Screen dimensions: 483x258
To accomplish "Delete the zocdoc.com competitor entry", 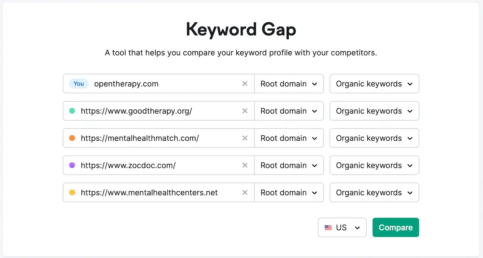I will click(x=245, y=166).
